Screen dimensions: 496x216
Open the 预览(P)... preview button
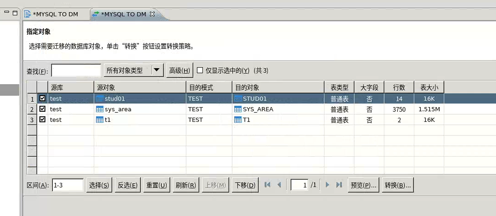pos(363,185)
